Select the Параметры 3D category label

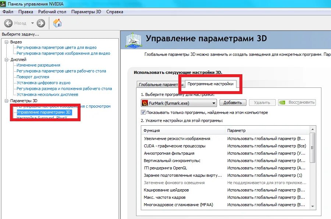tap(24, 101)
